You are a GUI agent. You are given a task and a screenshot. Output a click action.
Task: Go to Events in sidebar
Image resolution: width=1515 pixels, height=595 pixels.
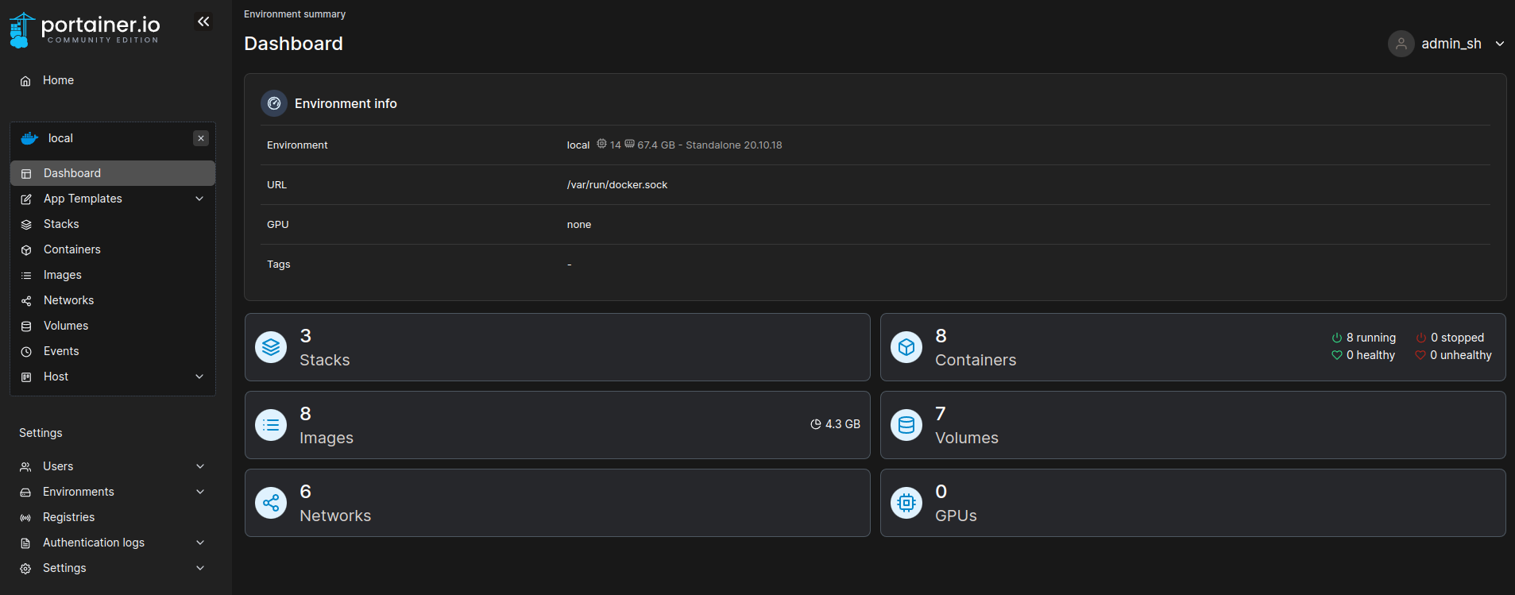61,351
